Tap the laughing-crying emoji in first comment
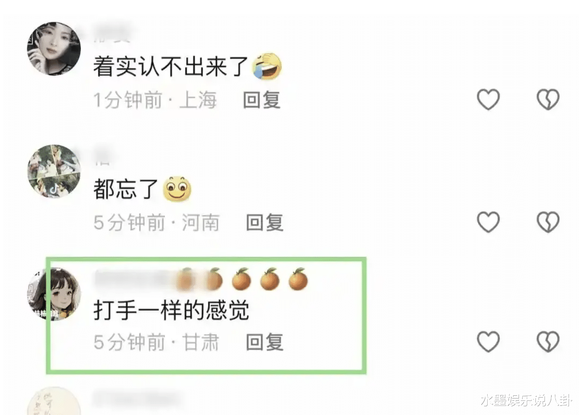Screen dimensions: 579x415 pyautogui.click(x=268, y=66)
